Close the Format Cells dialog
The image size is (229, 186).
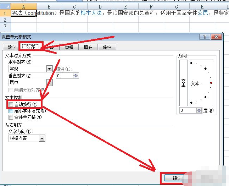point(215,37)
